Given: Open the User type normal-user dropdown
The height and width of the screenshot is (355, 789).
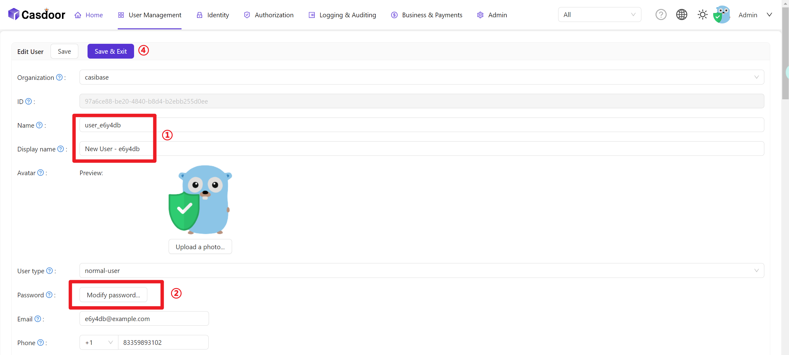Looking at the screenshot, I should (x=421, y=270).
